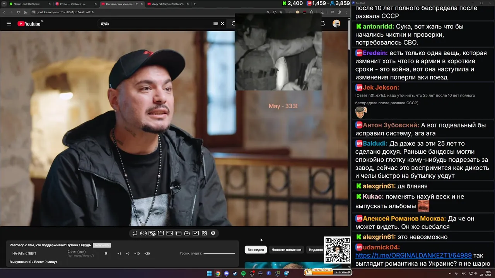Take a video screenshot with camera icon
The image size is (495, 278).
tap(204, 233)
